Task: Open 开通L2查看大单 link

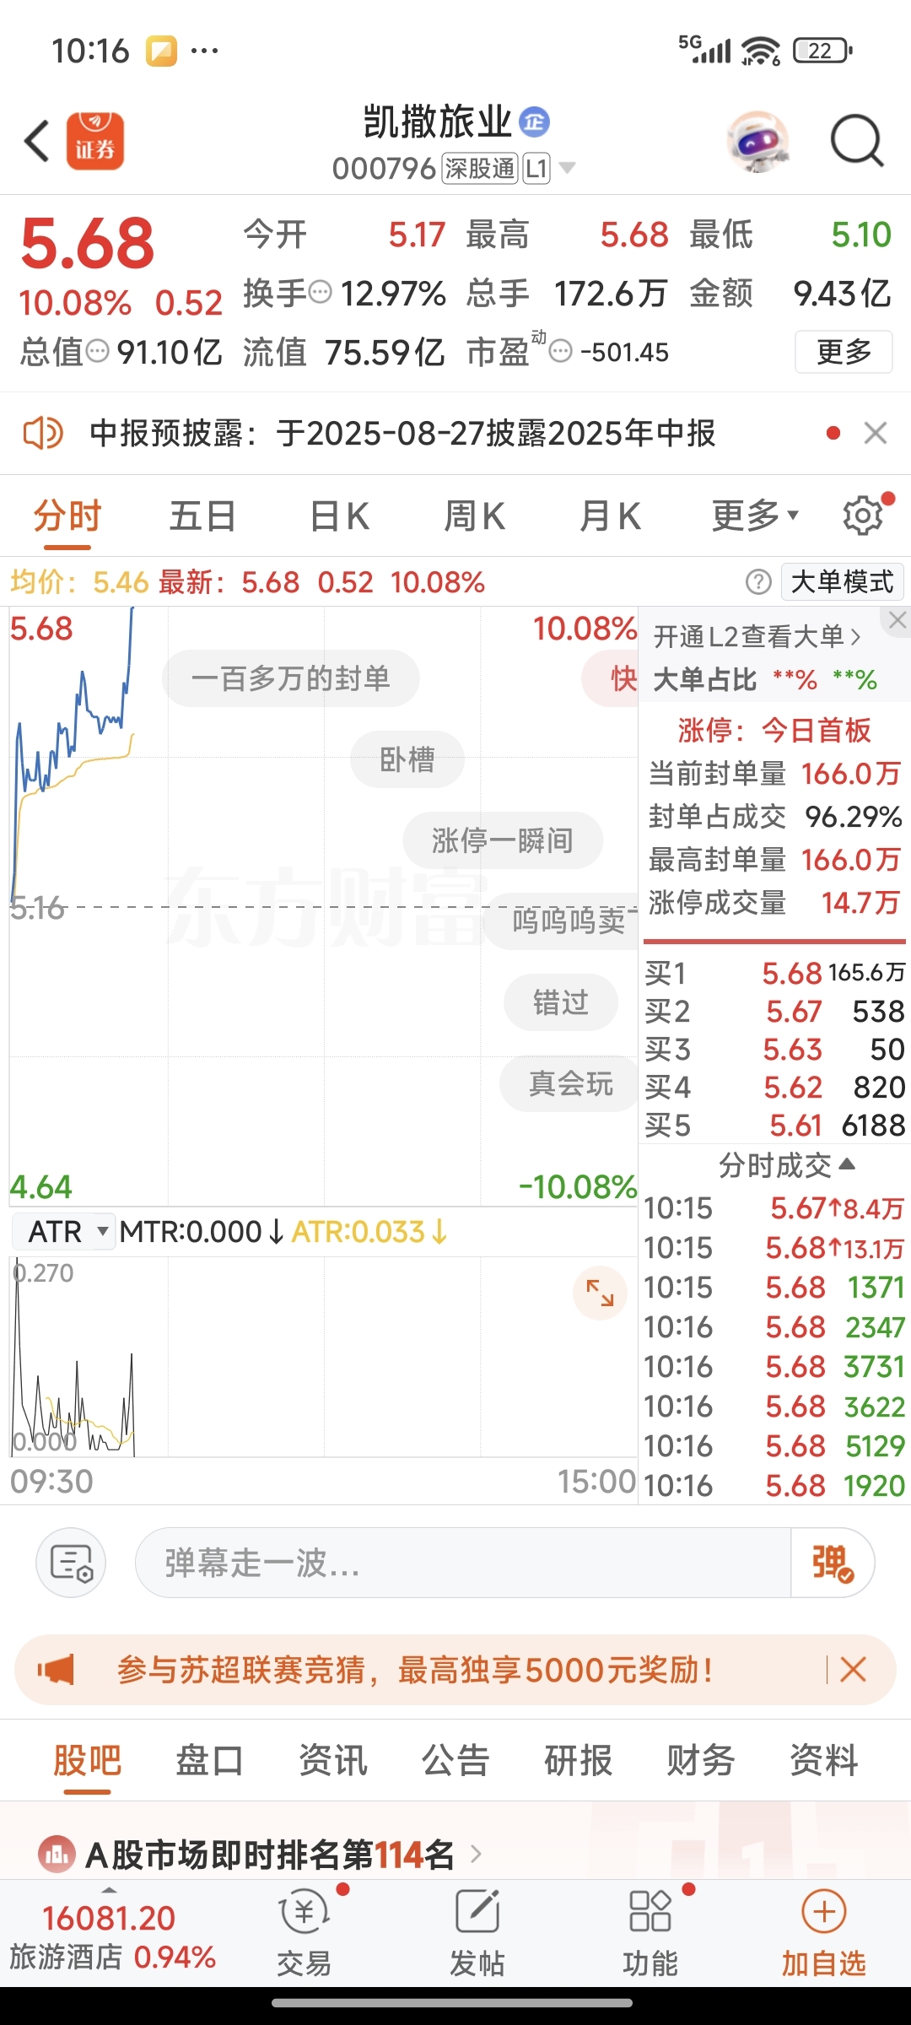Action: [x=757, y=636]
